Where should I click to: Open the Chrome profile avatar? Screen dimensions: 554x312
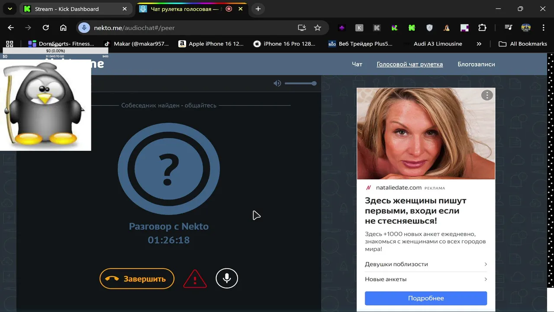(526, 28)
